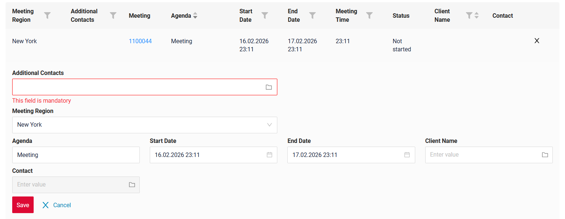The image size is (565, 219).
Task: Filter the Meeting Region column
Action: pyautogui.click(x=47, y=15)
